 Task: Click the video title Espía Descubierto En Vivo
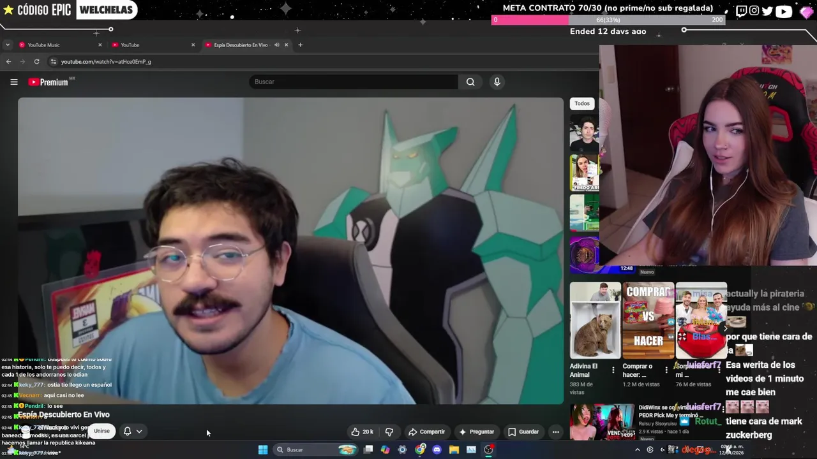coord(64,414)
